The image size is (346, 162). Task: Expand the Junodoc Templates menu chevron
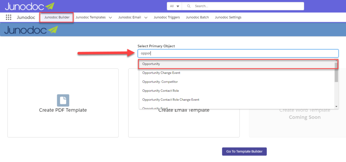point(110,18)
